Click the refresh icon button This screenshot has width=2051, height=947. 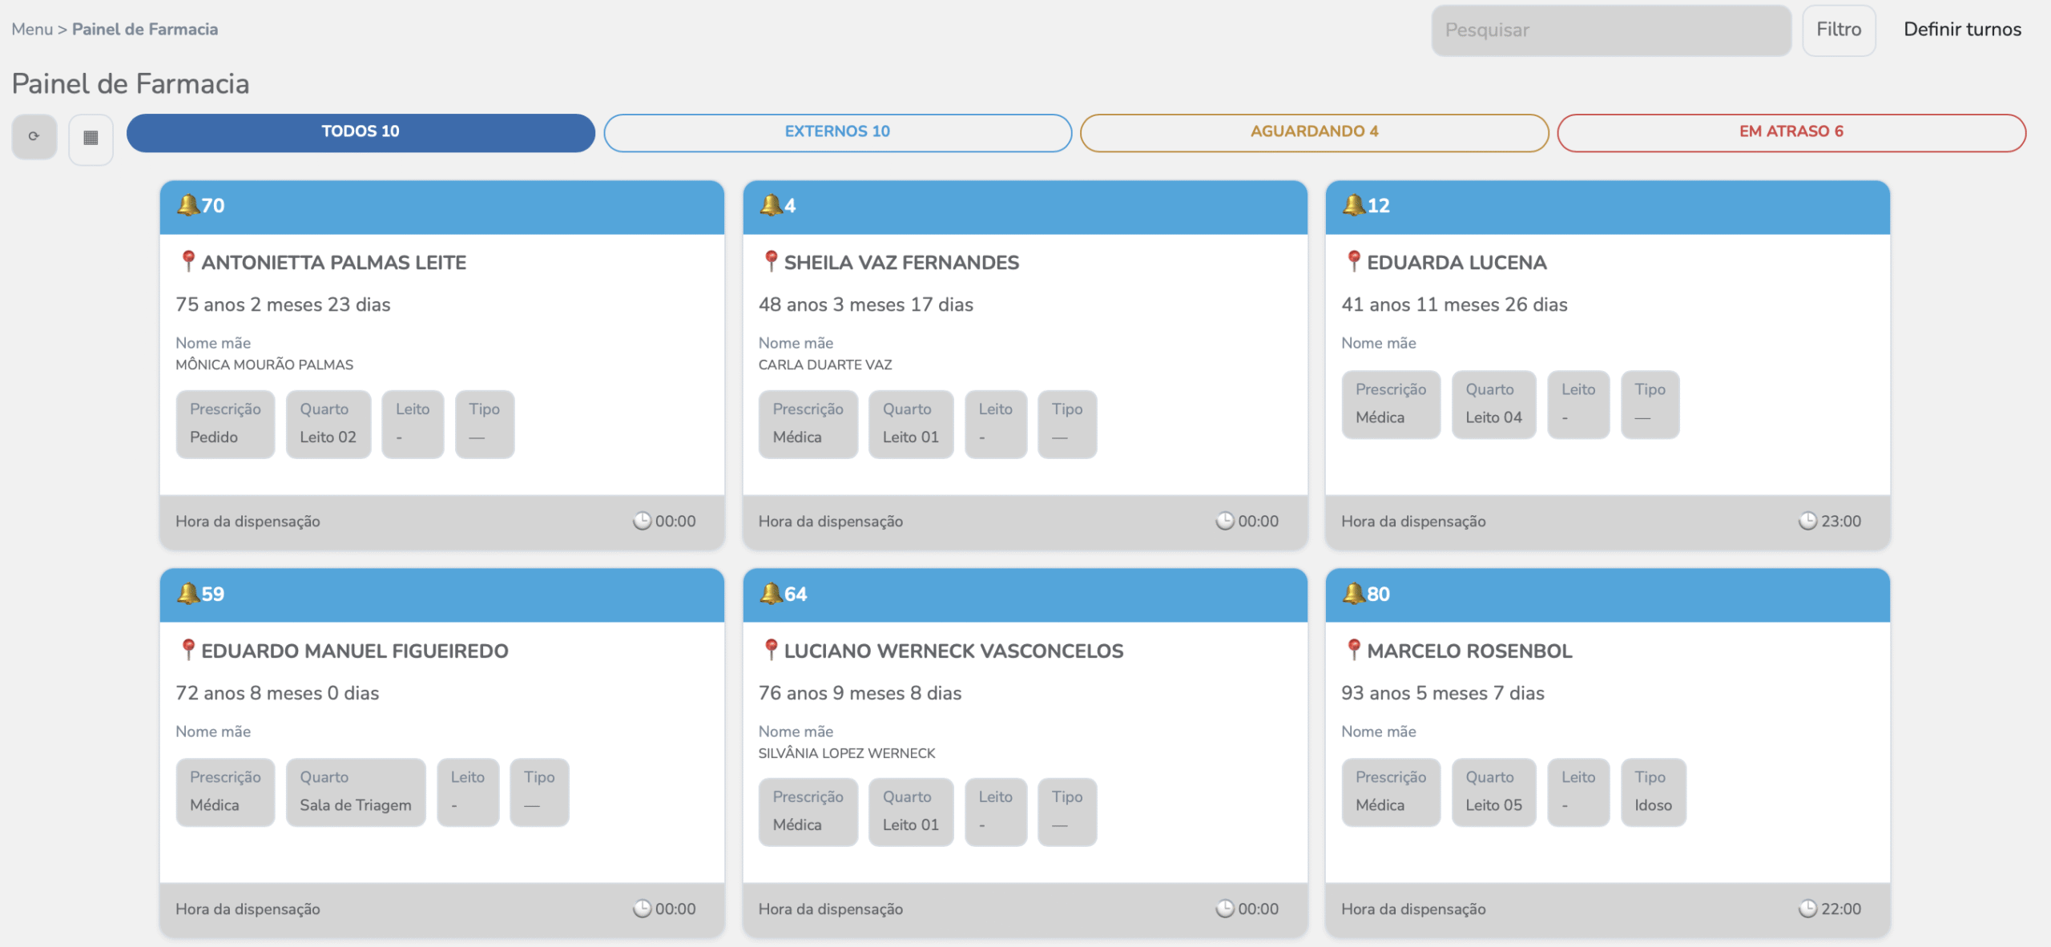(x=34, y=136)
